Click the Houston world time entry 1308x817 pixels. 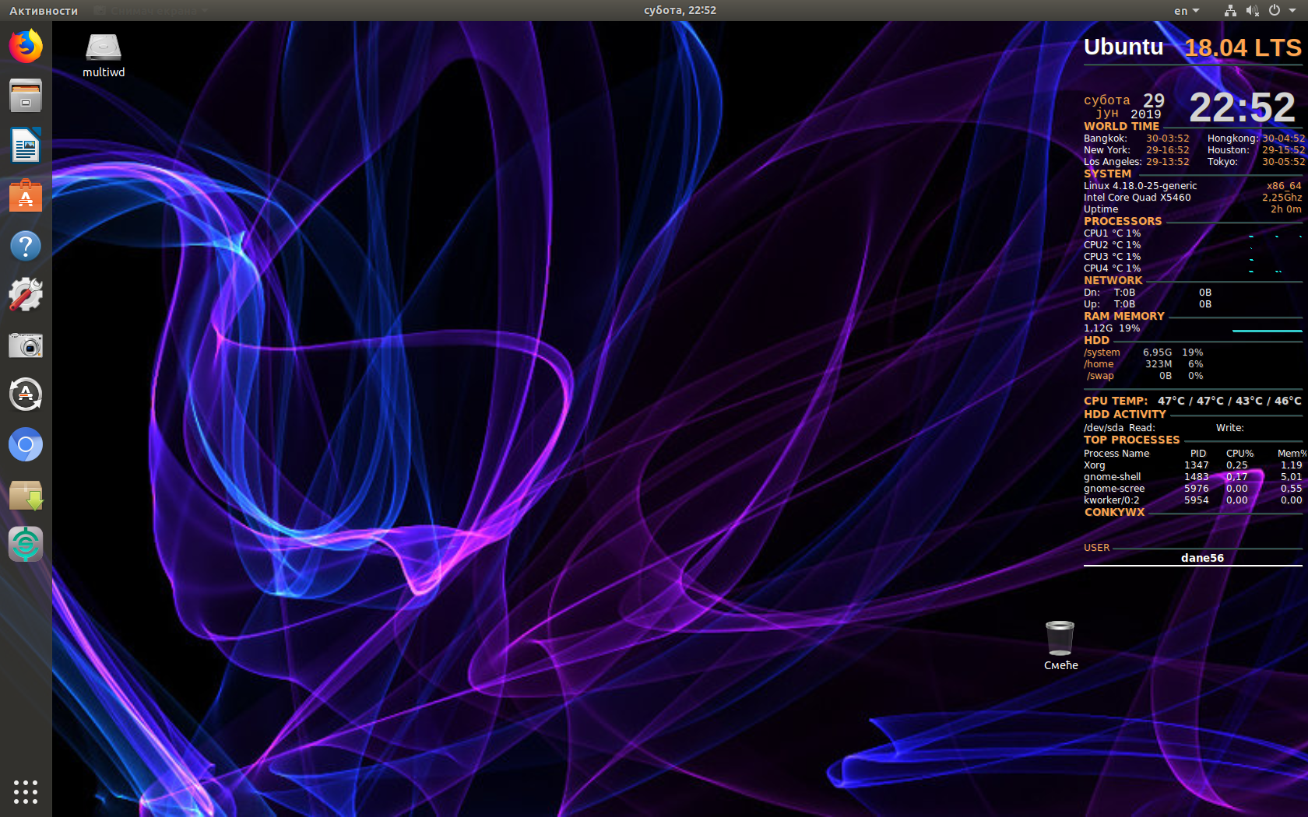pos(1256,150)
